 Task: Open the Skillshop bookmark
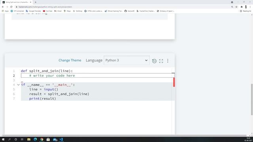coord(77,11)
